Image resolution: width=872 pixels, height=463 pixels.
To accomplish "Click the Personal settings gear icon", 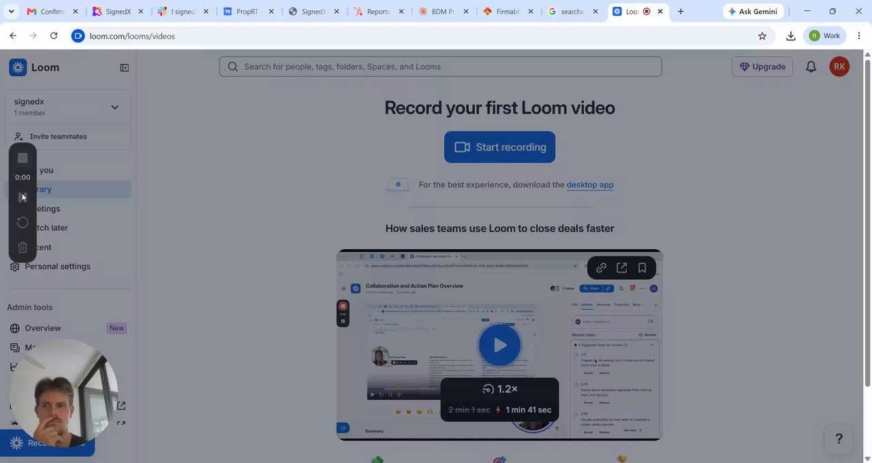I will click(14, 266).
